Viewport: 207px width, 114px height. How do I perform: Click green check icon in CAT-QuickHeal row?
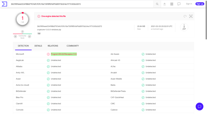click(x=143, y=97)
